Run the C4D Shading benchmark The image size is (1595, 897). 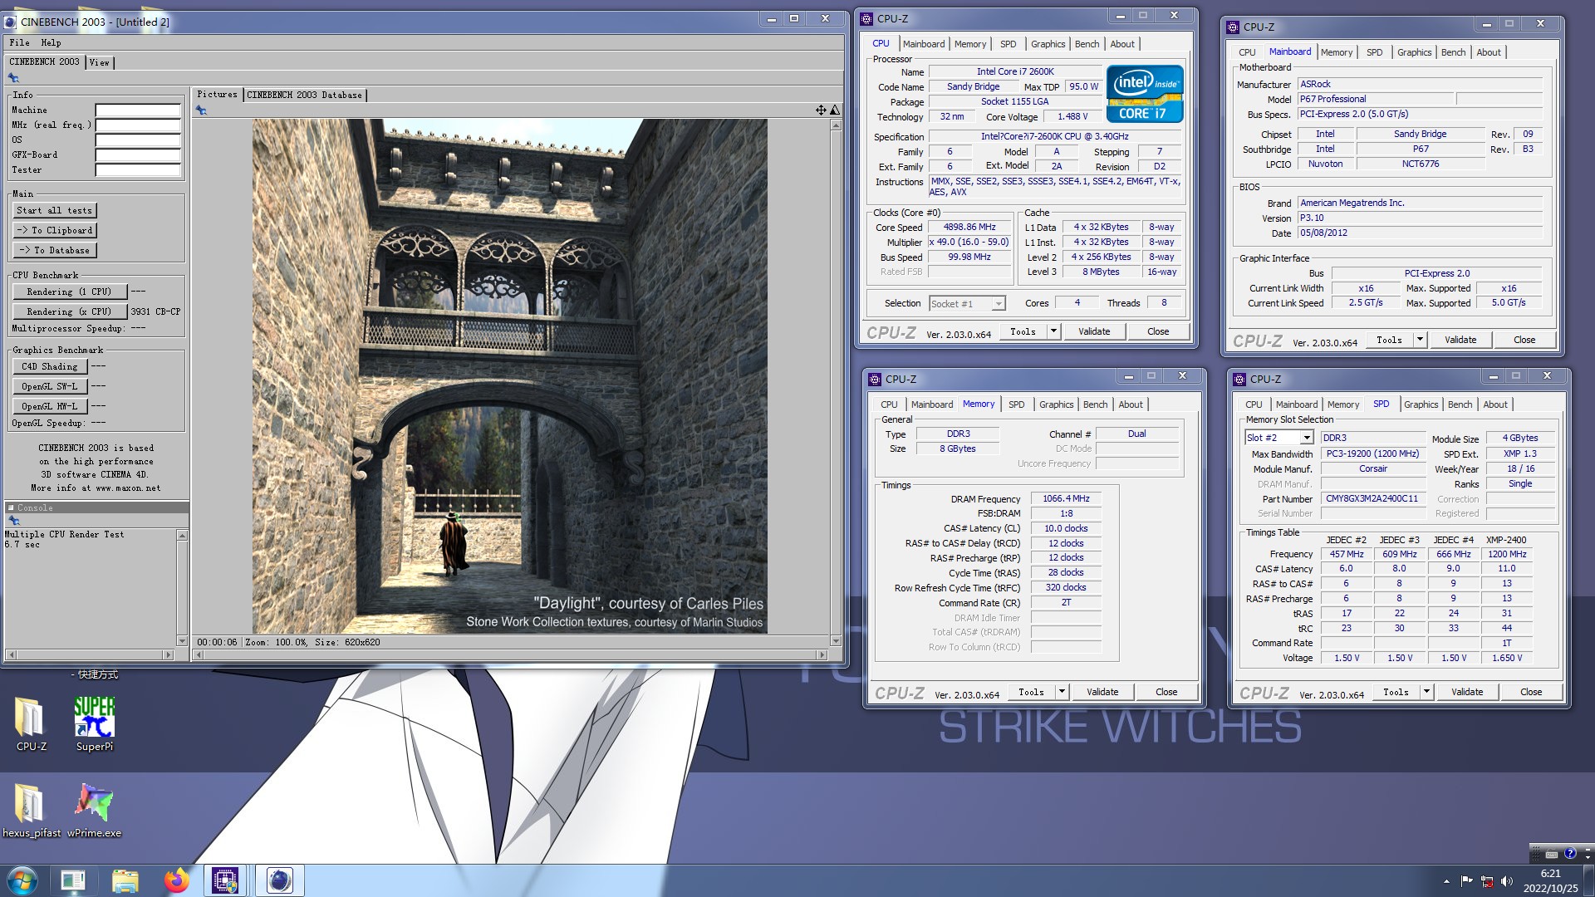point(49,367)
